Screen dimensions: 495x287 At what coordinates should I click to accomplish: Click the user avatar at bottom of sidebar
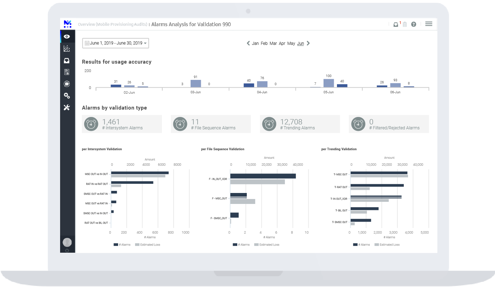pos(67,242)
